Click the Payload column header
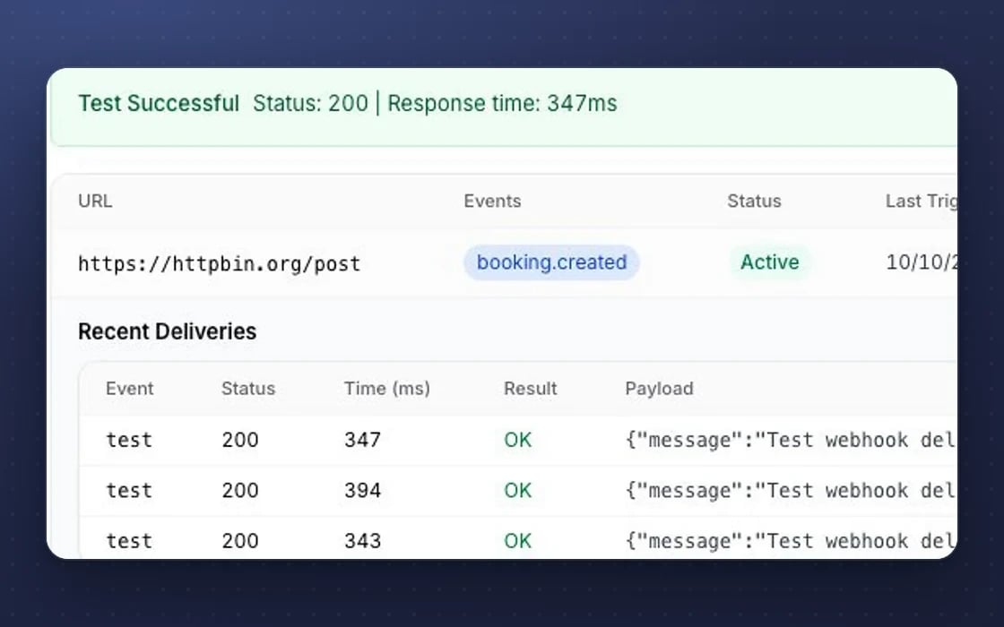The height and width of the screenshot is (627, 1004). pos(659,389)
